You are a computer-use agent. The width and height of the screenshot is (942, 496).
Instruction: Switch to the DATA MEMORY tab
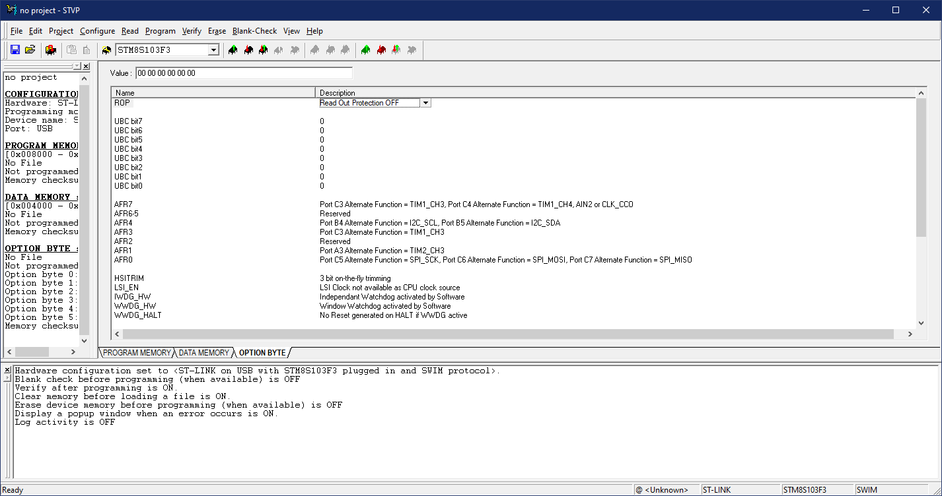[x=204, y=353]
